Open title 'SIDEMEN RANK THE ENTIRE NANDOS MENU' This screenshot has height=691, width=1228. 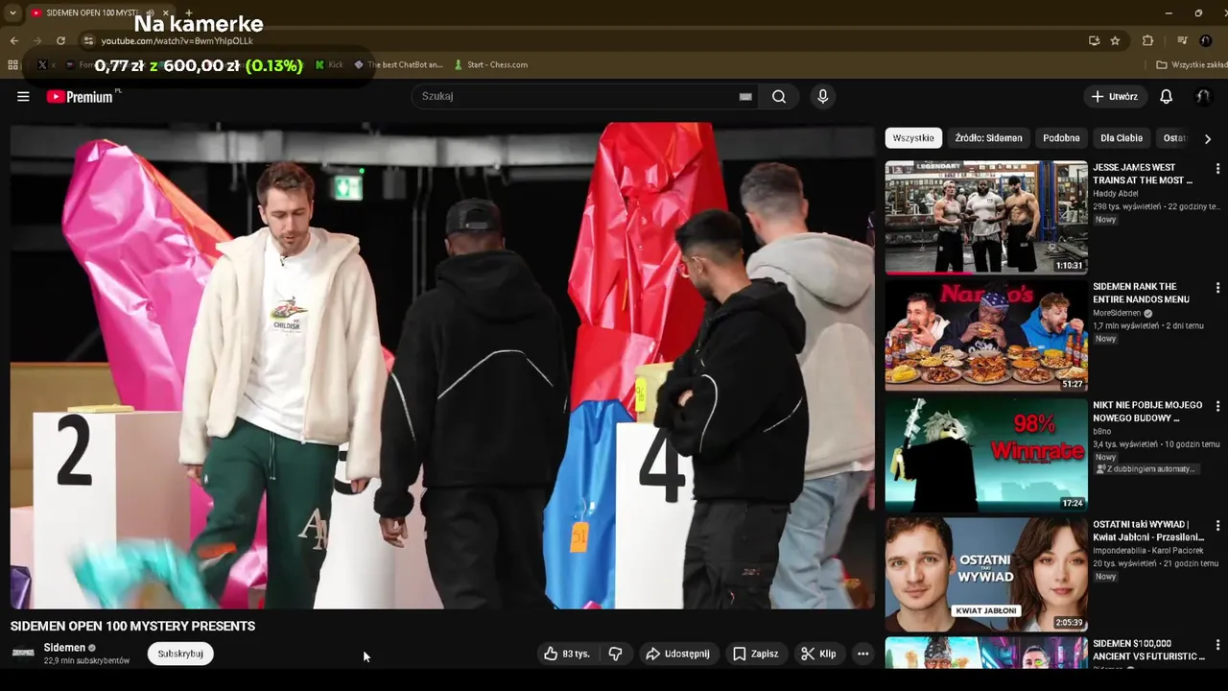1142,293
